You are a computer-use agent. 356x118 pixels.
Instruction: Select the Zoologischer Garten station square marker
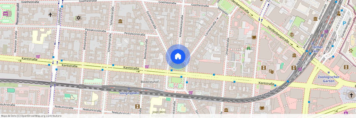pyautogui.click(x=328, y=73)
